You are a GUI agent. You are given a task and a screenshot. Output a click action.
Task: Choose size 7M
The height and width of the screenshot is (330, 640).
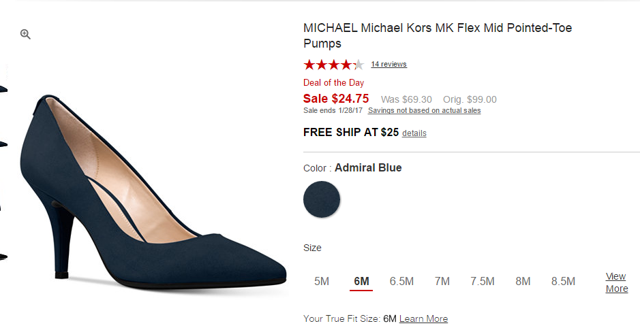(442, 282)
